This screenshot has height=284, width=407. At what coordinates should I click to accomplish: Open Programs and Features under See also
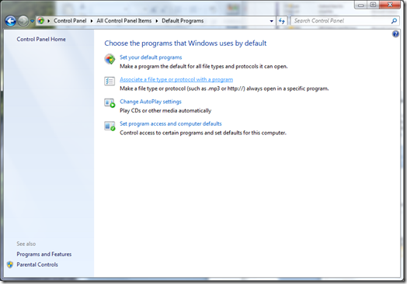tap(43, 255)
